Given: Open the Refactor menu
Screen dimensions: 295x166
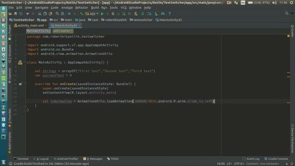Looking at the screenshot, I should tap(82, 8).
